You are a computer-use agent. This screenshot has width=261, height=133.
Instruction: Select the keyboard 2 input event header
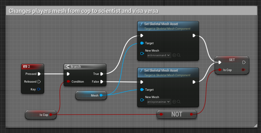tap(32, 66)
